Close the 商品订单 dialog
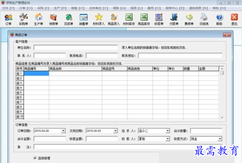The image size is (242, 163). [x=227, y=35]
